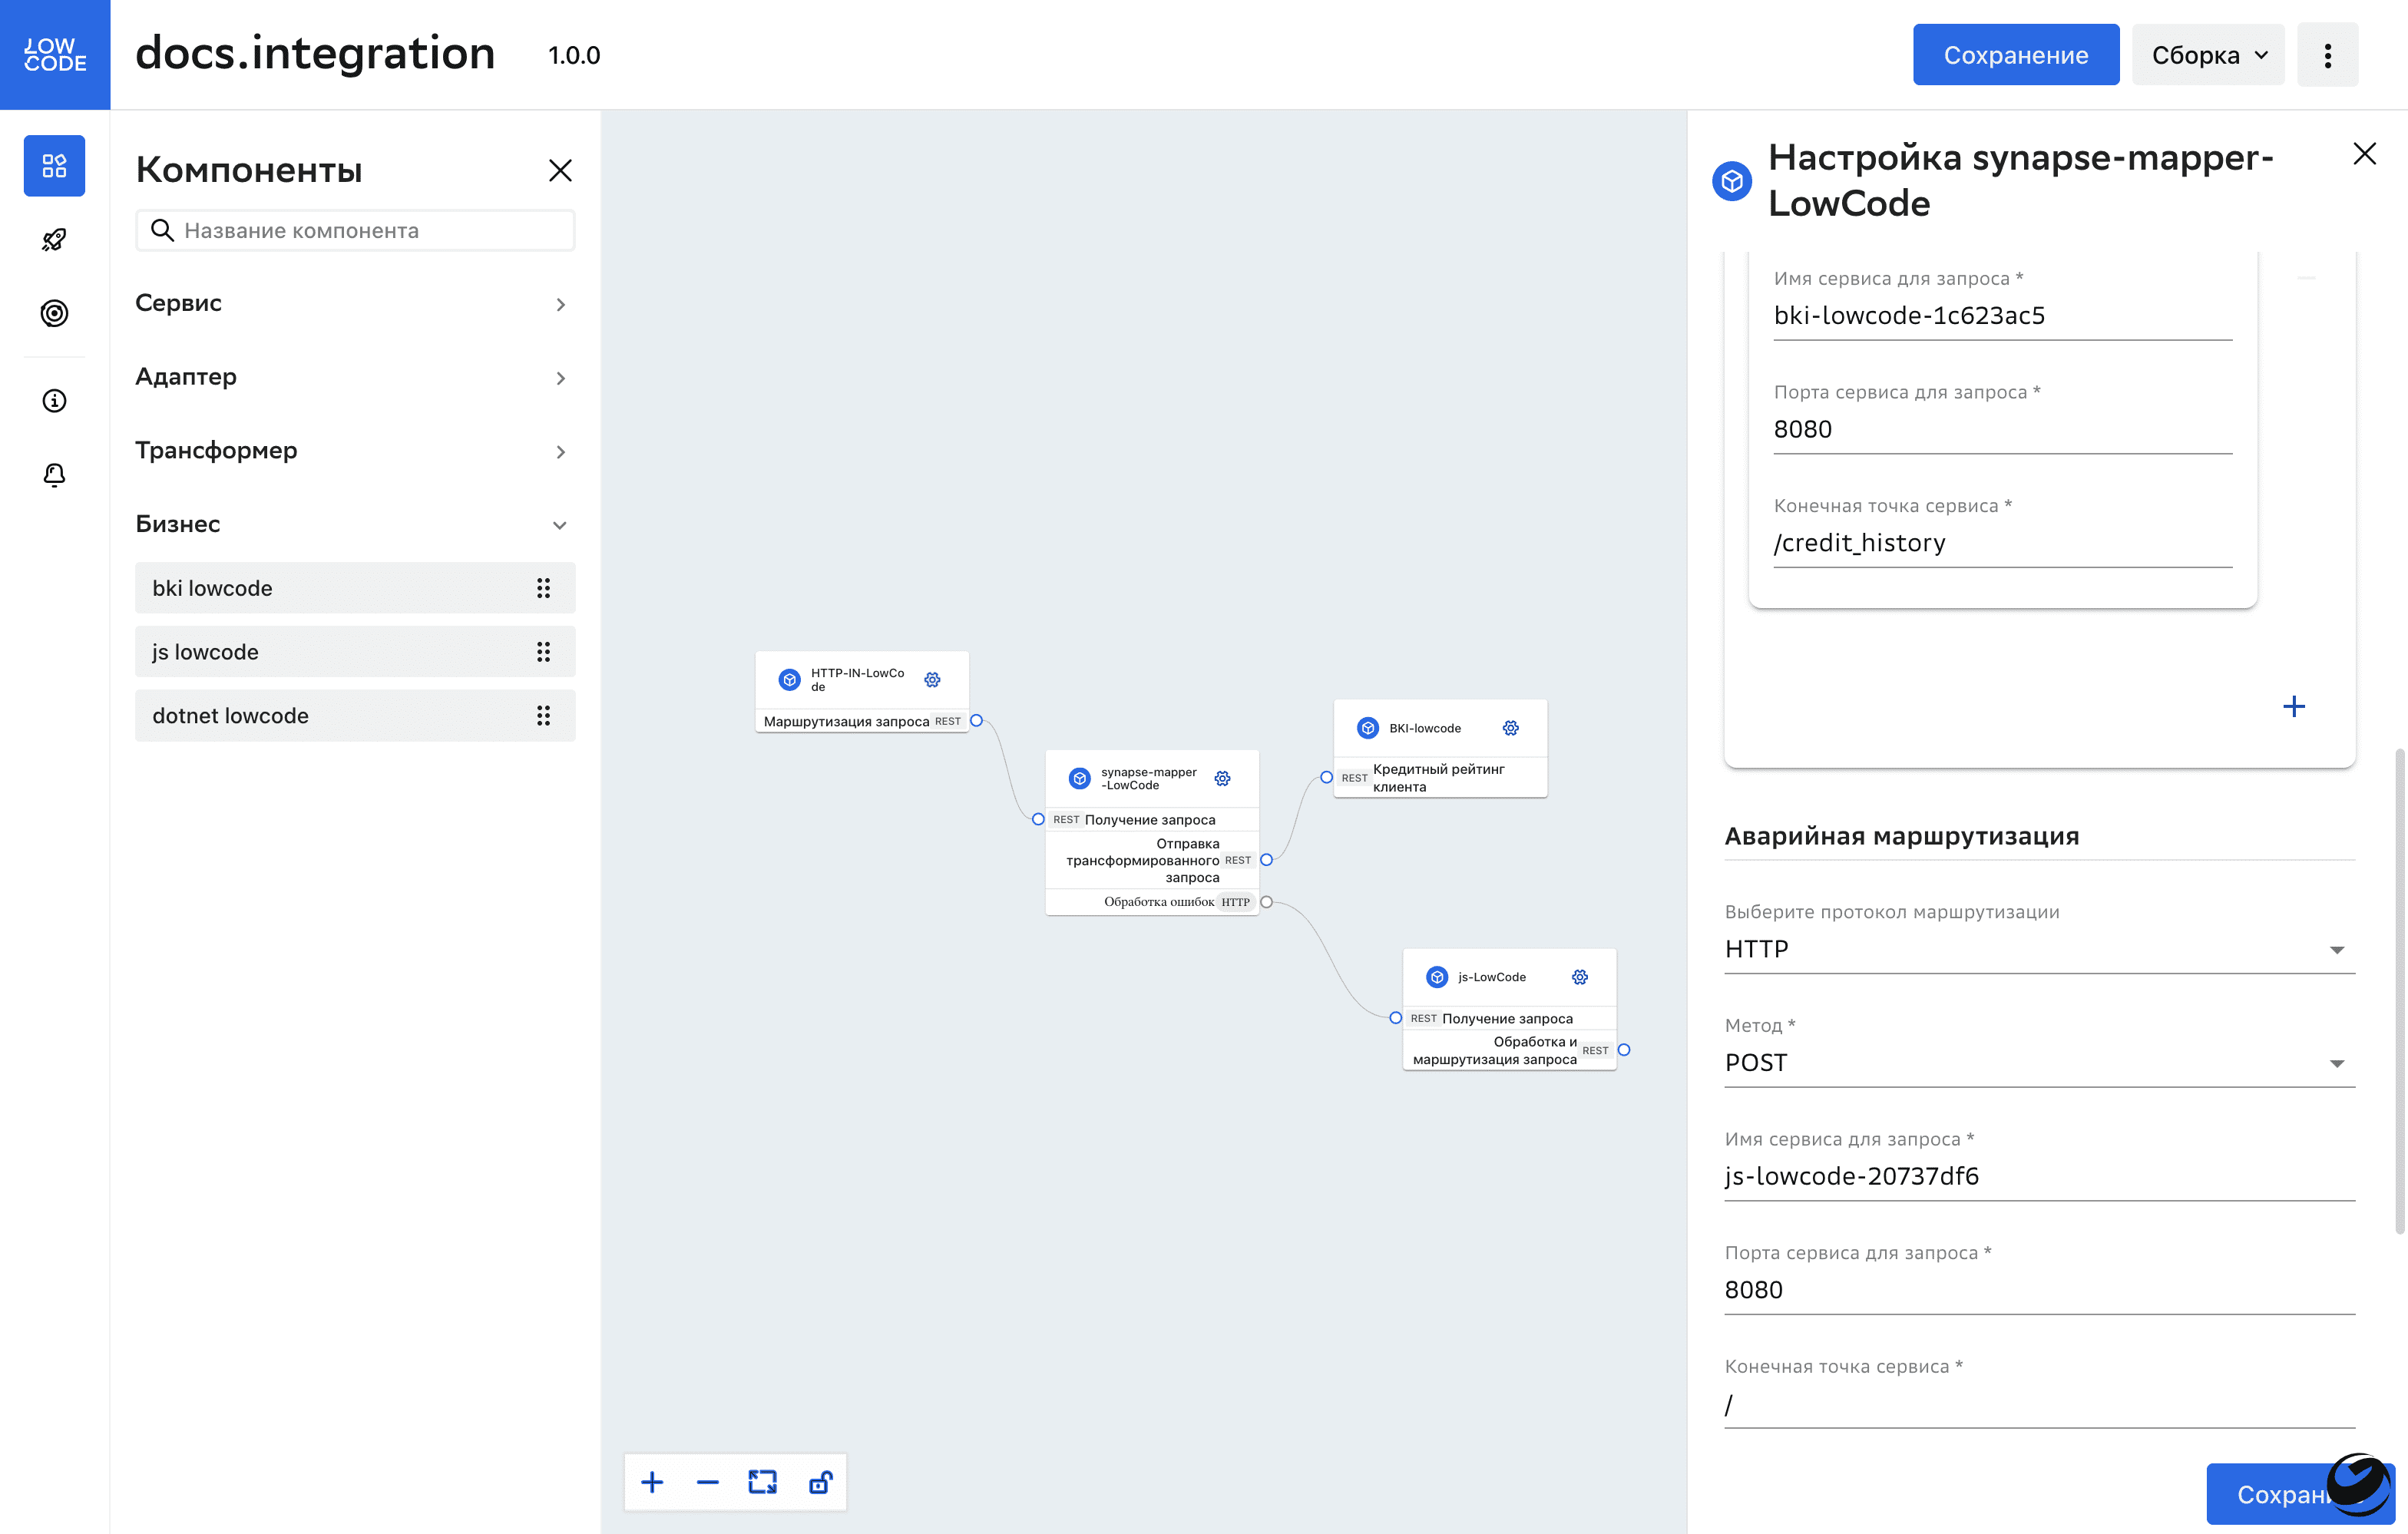
Task: Add new routing with the plus icon
Action: tap(2295, 707)
